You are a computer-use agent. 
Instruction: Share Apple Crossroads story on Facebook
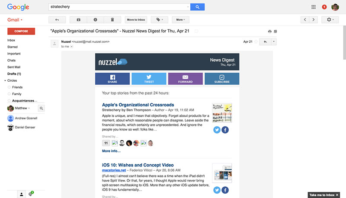(x=225, y=130)
